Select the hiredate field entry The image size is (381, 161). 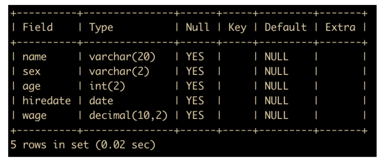47,100
